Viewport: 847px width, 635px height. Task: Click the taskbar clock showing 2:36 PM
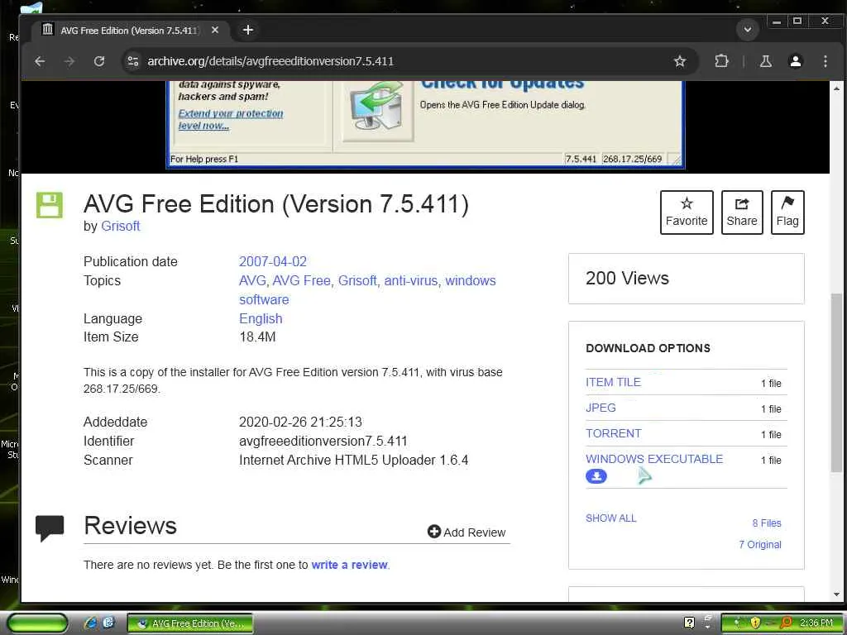coord(816,623)
